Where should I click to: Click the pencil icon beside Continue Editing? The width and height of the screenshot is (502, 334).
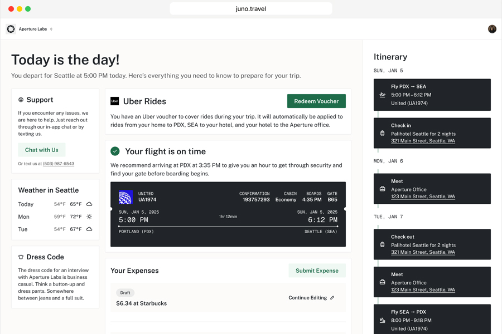[x=332, y=298]
